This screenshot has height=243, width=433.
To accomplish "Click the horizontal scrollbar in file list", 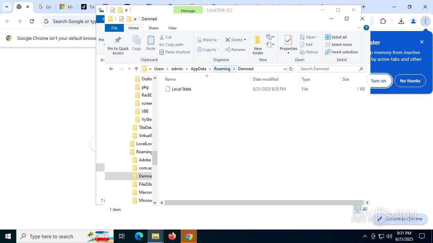I will click(264, 202).
